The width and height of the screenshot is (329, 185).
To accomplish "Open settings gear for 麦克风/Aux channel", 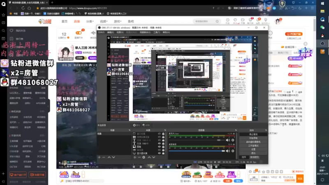I will pyautogui.click(x=233, y=140).
